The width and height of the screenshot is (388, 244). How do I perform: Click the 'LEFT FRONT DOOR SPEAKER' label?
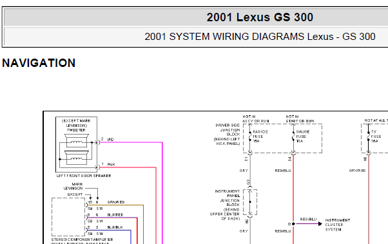coord(84,176)
